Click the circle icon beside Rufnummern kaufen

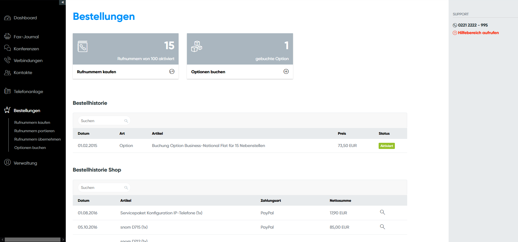pyautogui.click(x=172, y=72)
